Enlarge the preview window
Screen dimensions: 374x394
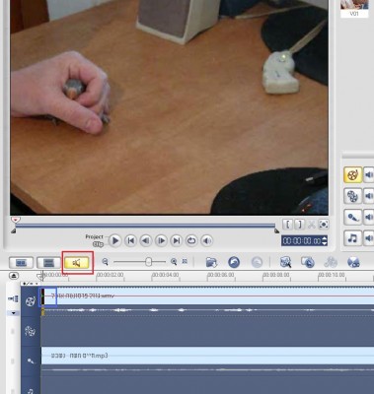pos(324,225)
